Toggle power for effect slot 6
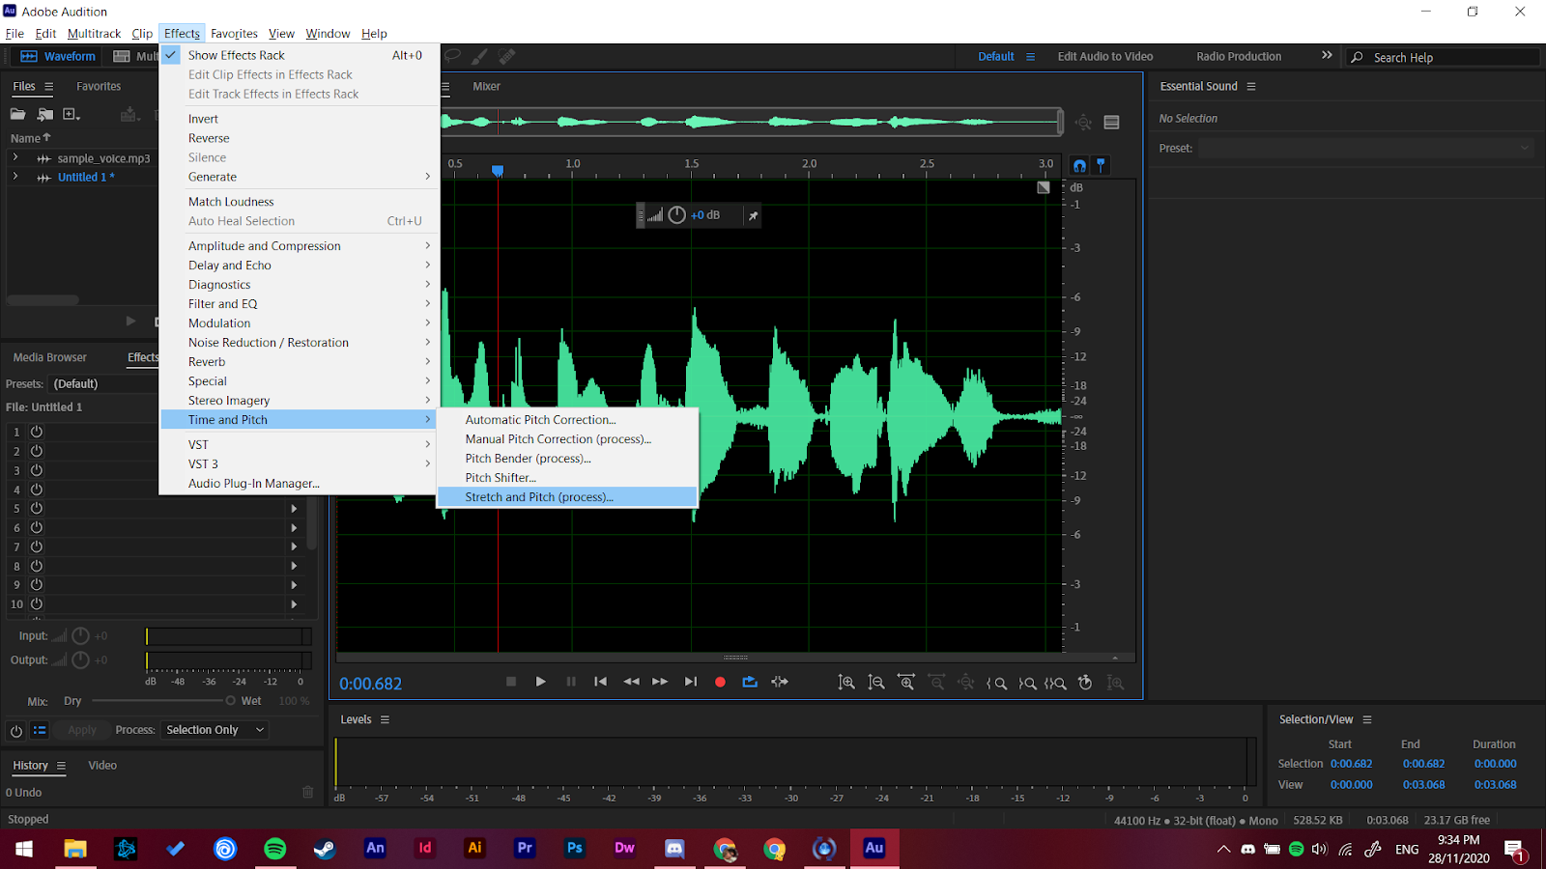Screen dimensions: 1546x869 pyautogui.click(x=37, y=527)
